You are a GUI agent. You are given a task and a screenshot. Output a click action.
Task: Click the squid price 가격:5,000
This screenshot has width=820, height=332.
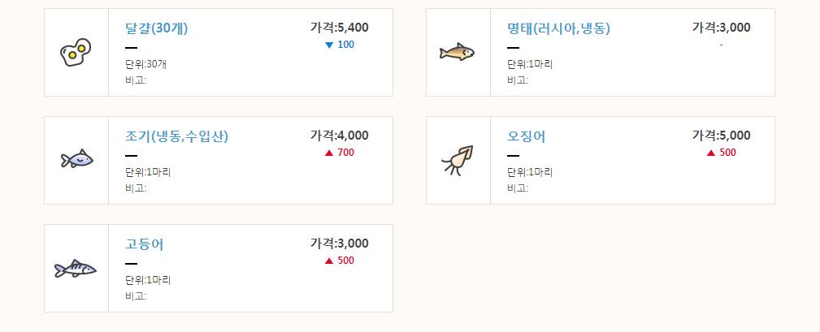pos(721,135)
